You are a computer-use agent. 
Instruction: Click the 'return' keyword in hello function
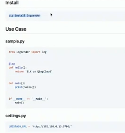click(x=19, y=71)
